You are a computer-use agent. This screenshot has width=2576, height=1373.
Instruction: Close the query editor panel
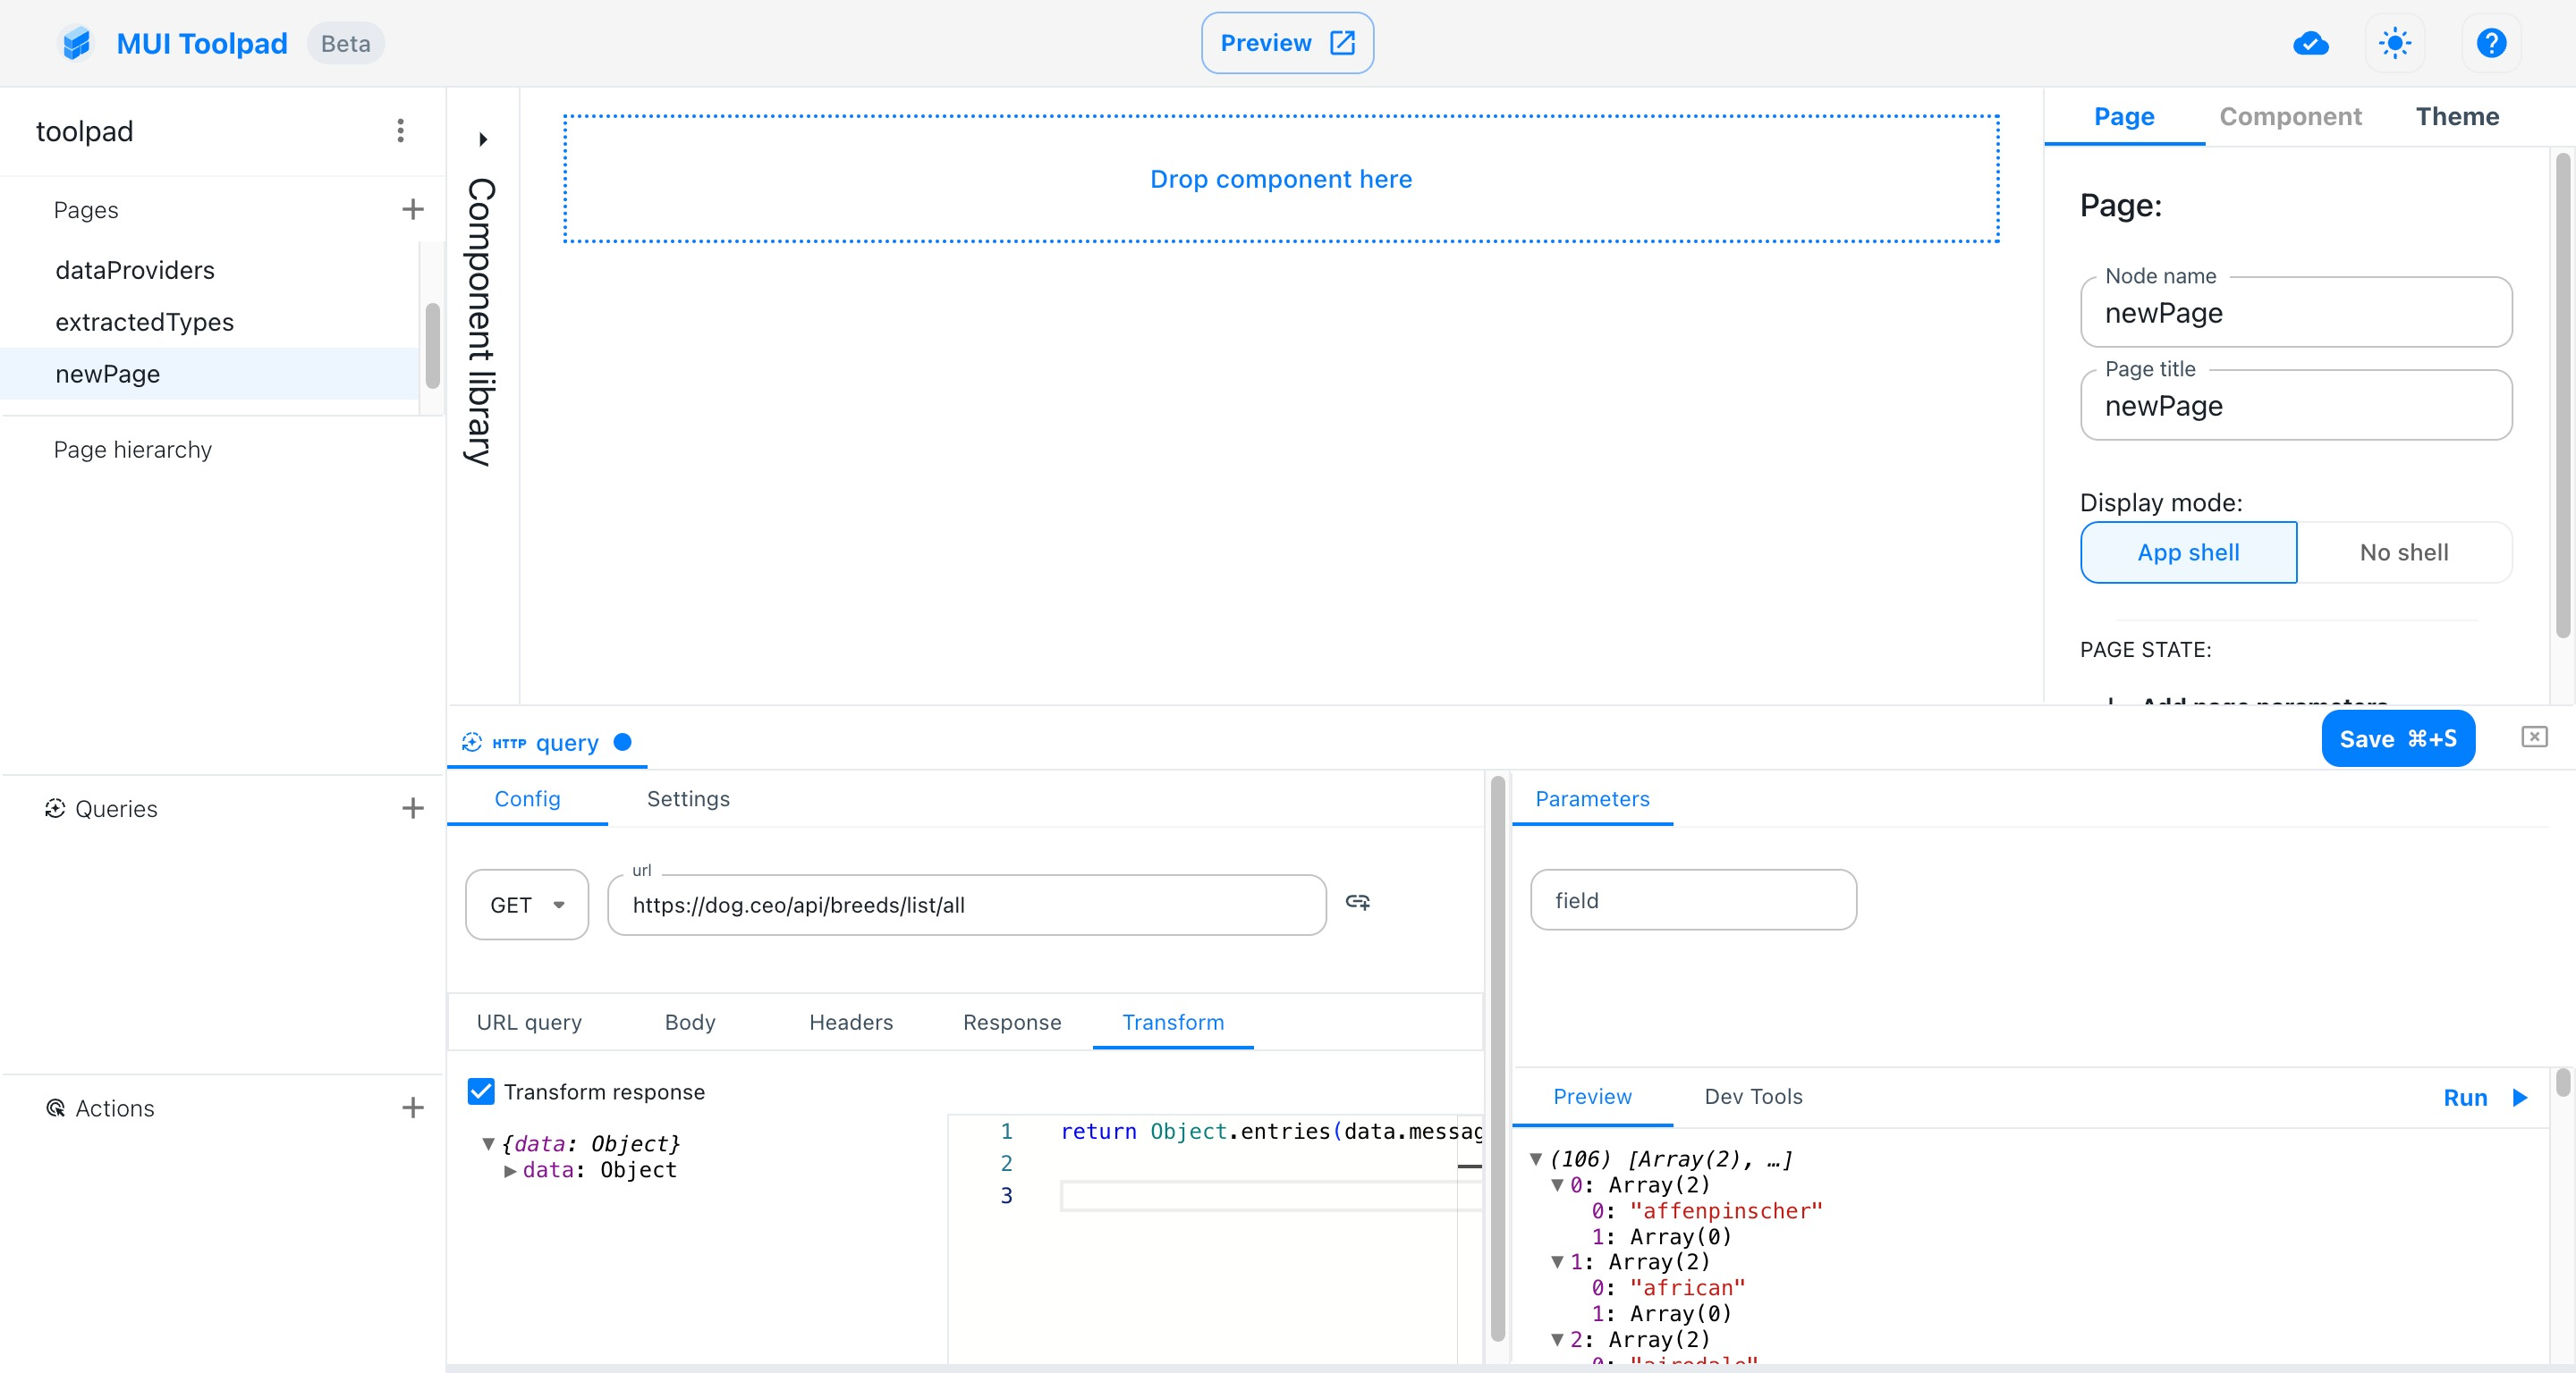2533,737
